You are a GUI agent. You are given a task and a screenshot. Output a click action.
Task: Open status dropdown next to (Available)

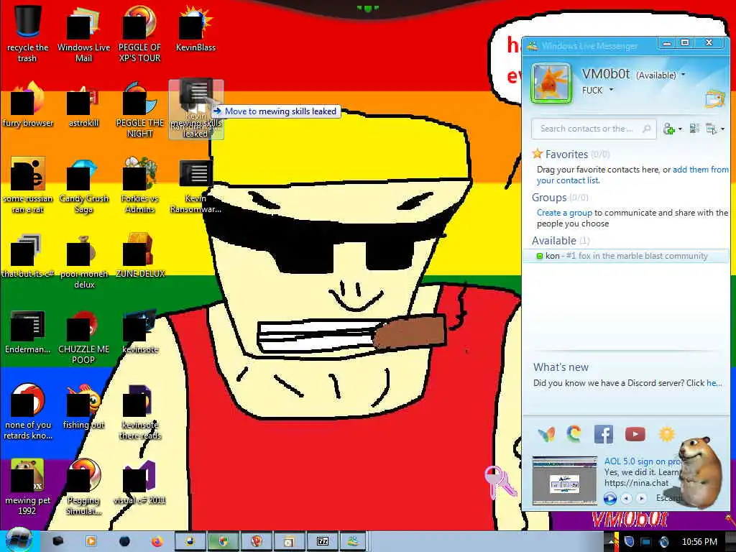pos(684,75)
